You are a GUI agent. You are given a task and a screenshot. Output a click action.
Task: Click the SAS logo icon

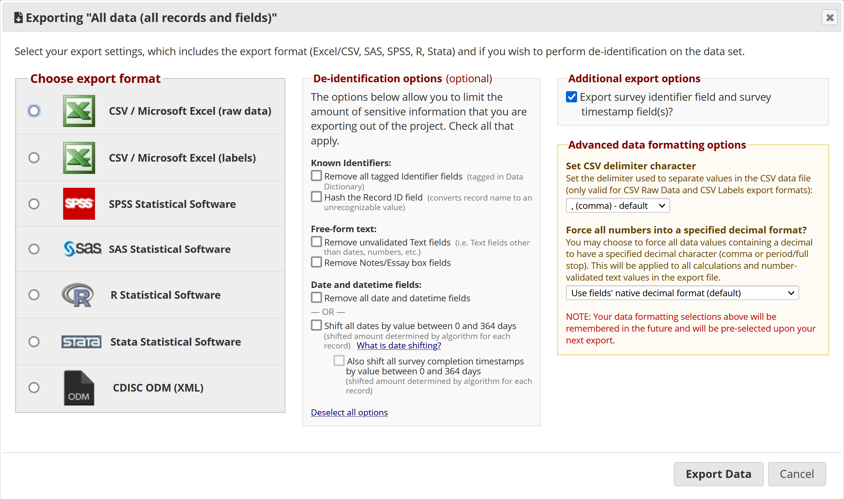click(83, 249)
